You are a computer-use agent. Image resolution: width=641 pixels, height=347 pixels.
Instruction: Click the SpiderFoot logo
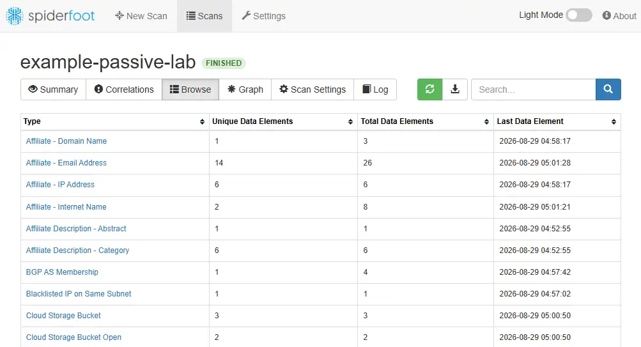click(x=50, y=16)
